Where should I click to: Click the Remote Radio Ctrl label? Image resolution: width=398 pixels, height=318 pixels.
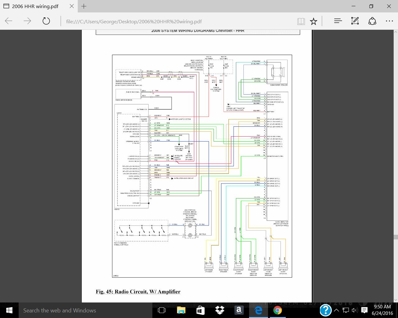(275, 156)
